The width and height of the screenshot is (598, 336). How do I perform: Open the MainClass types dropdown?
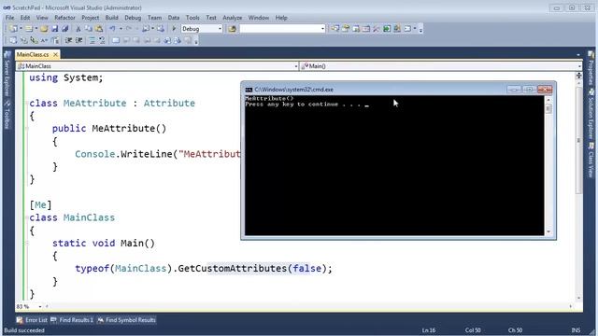296,66
